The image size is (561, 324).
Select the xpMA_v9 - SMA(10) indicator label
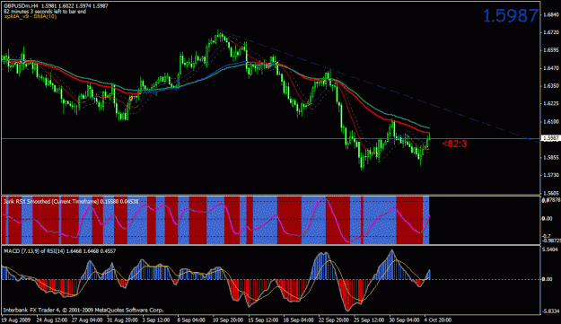pos(30,16)
